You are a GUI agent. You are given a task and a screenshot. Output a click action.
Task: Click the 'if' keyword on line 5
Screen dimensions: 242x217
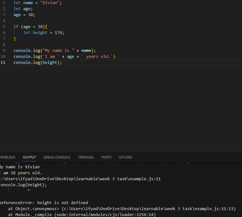(x=16, y=27)
